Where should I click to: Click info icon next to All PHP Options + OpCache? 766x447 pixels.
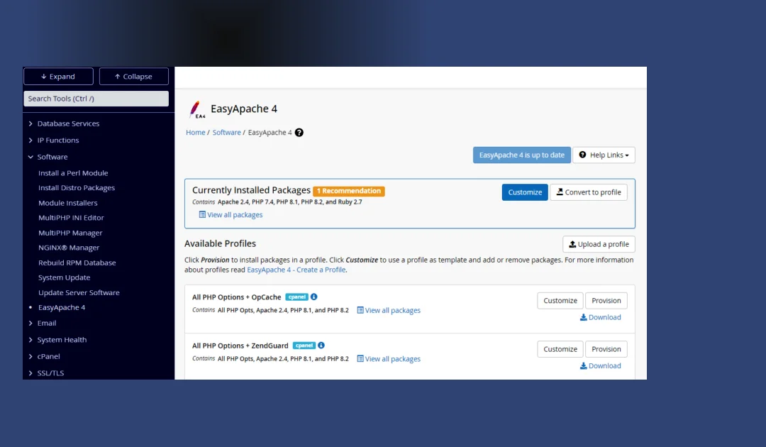pos(314,297)
